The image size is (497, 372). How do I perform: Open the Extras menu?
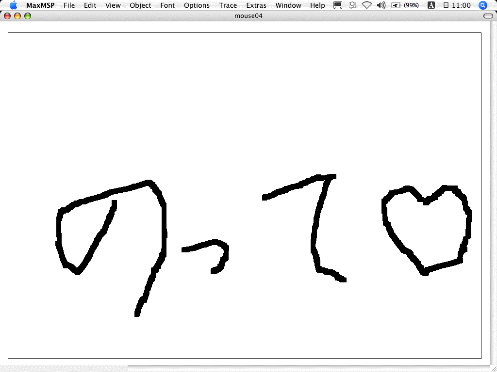pos(256,5)
